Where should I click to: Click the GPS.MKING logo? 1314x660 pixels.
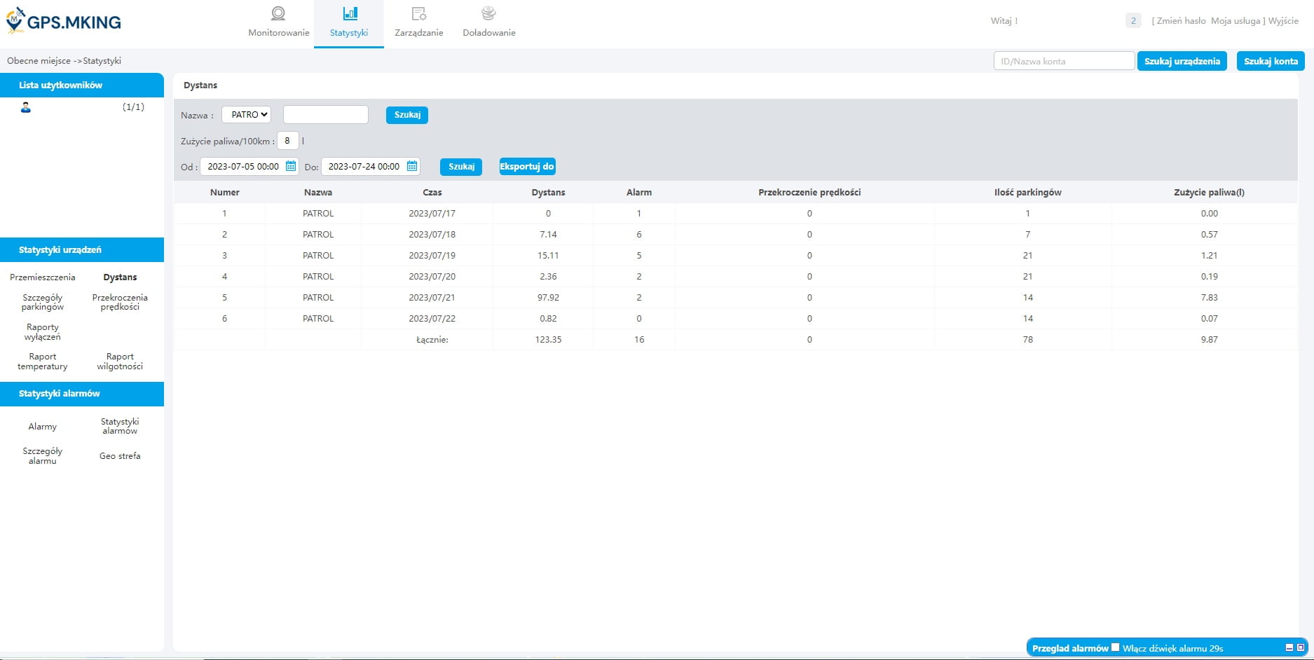click(x=64, y=21)
